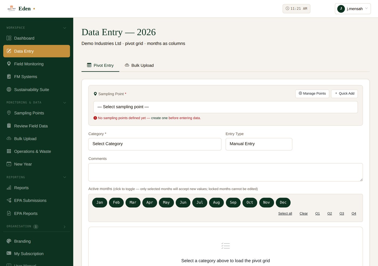Open the Select sampling point dropdown

225,107
